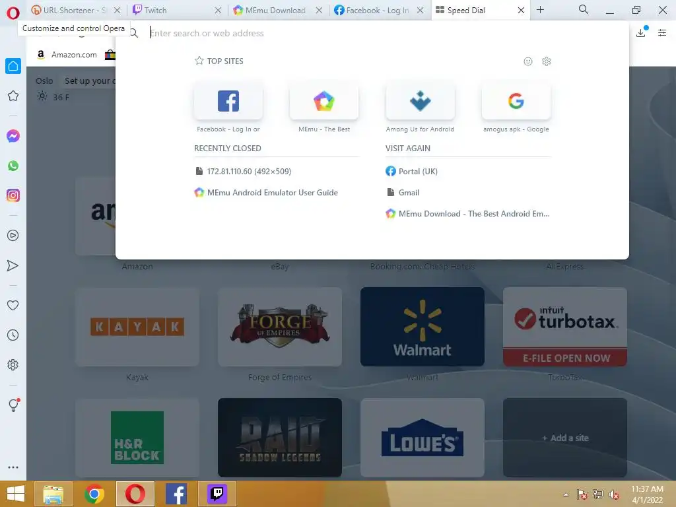676x507 pixels.
Task: Open H&R Block speed dial tile
Action: (x=137, y=438)
